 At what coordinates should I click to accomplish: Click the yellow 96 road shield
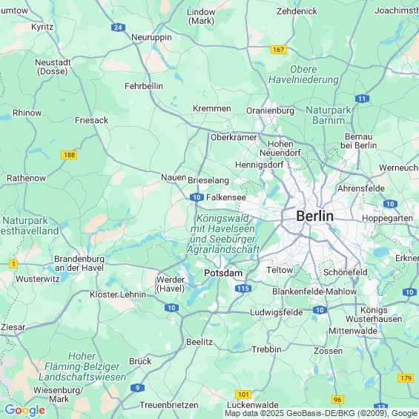[x=337, y=400]
